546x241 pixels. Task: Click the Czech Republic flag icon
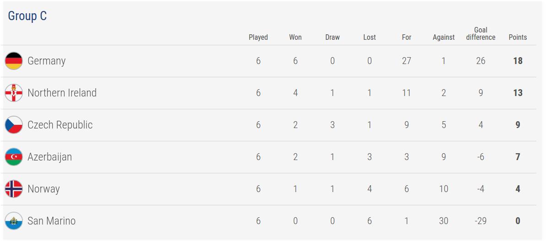(14, 125)
